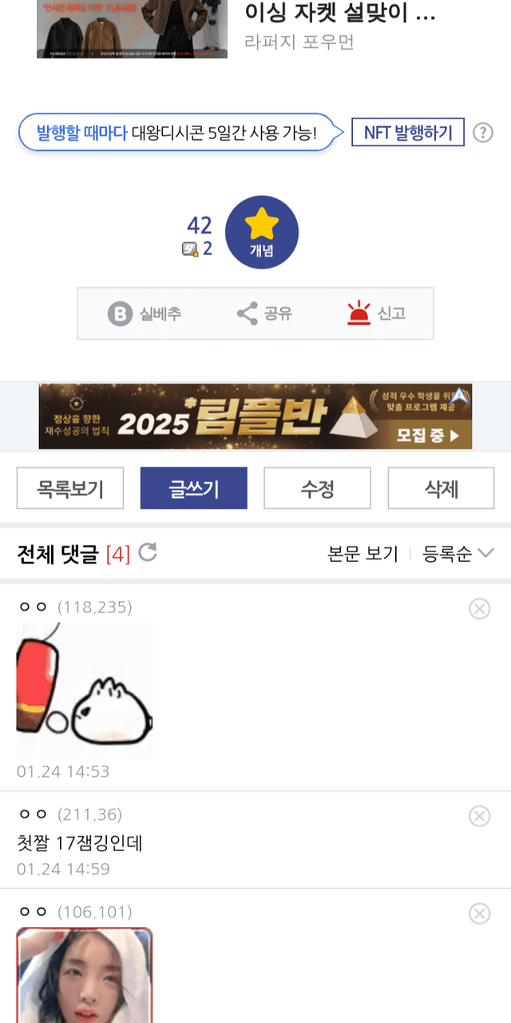Expand the 등록순 sort dropdown
This screenshot has width=511, height=1023.
[458, 554]
